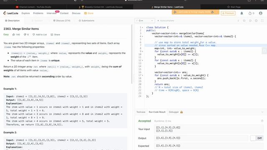The width and height of the screenshot is (267, 150).
Task: Open Contest in the navbar
Action: click(x=64, y=13)
